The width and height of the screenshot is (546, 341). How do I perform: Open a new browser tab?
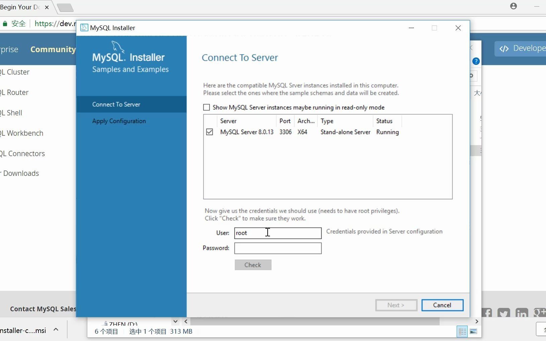coord(65,7)
